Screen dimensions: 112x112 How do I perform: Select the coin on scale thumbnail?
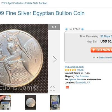point(55,102)
